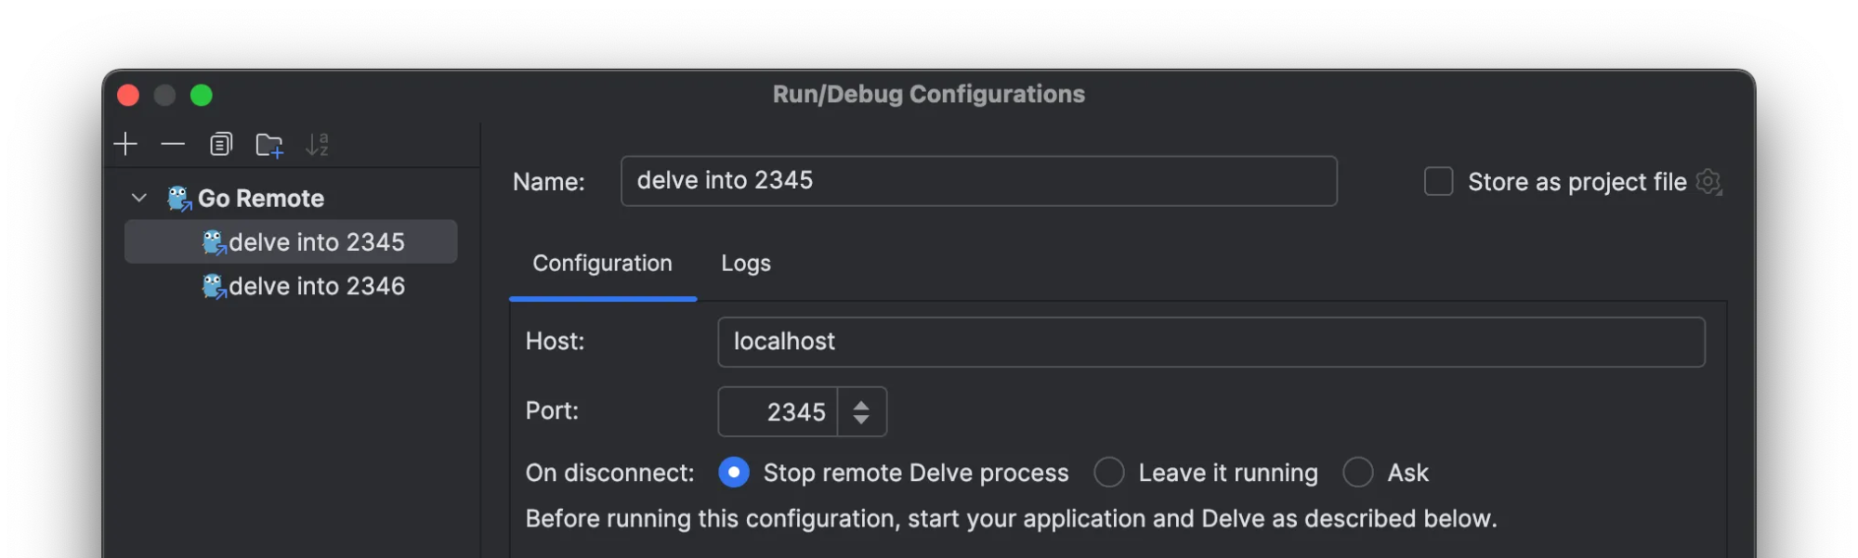1858x558 pixels.
Task: Decrease the Port value with down arrow
Action: click(x=861, y=420)
